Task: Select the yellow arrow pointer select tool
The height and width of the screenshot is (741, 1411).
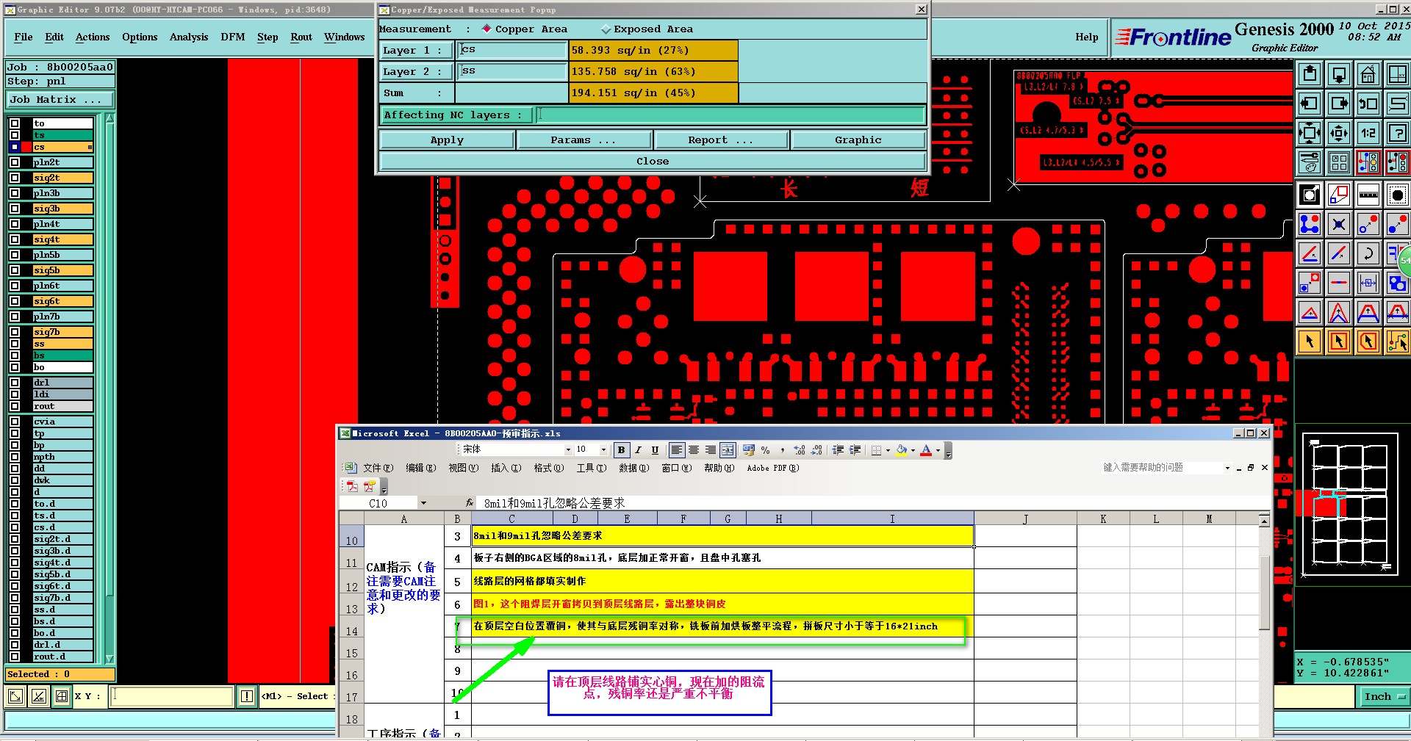Action: coord(1310,342)
